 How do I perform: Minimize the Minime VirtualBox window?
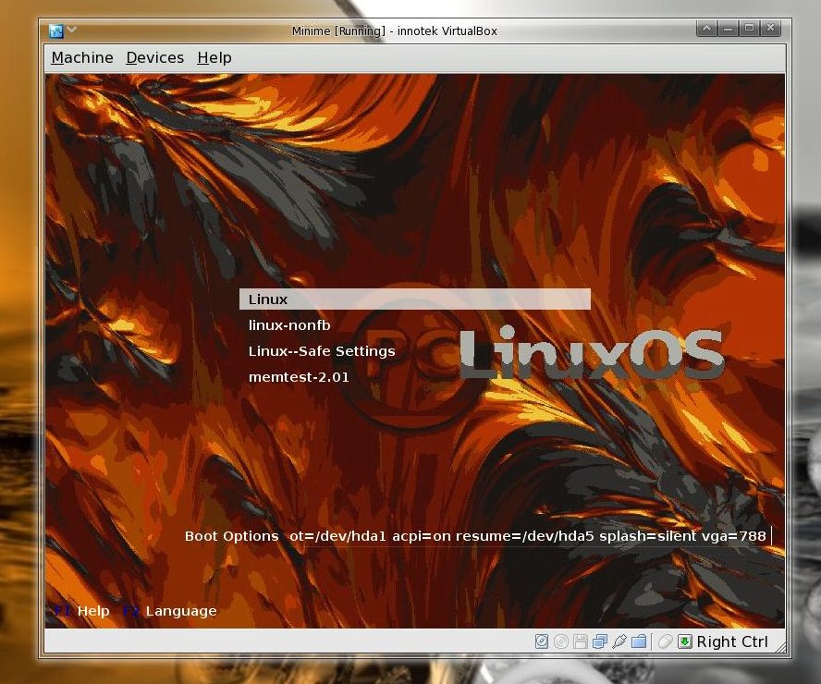click(x=728, y=29)
